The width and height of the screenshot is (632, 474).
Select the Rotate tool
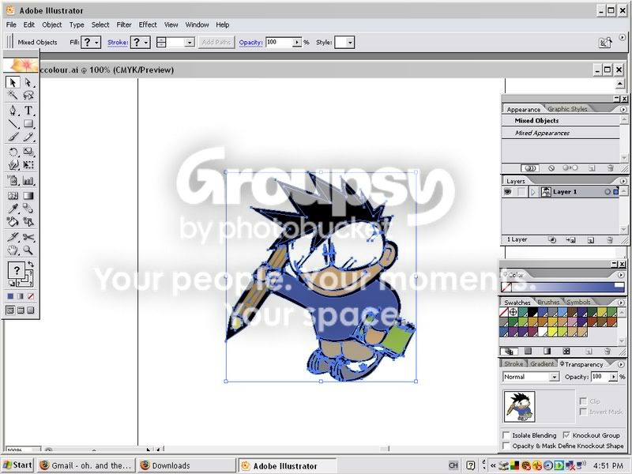(13, 152)
